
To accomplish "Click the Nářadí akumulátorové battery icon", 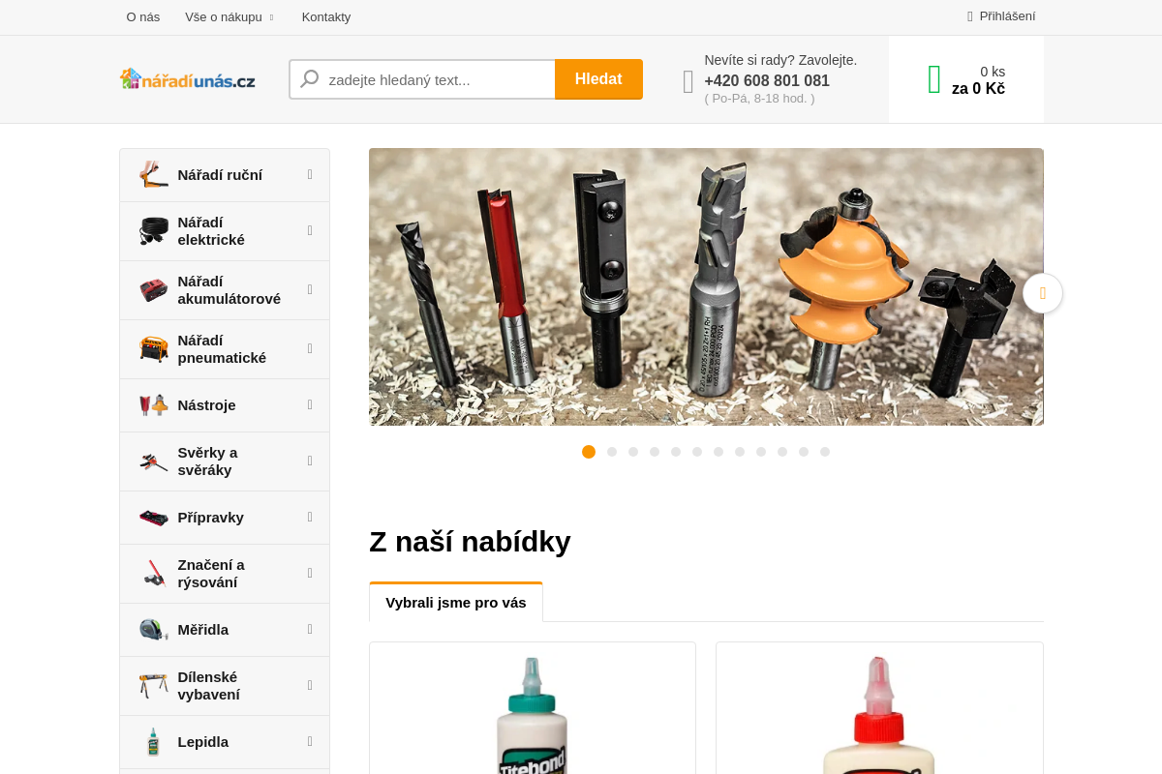I will pos(153,290).
